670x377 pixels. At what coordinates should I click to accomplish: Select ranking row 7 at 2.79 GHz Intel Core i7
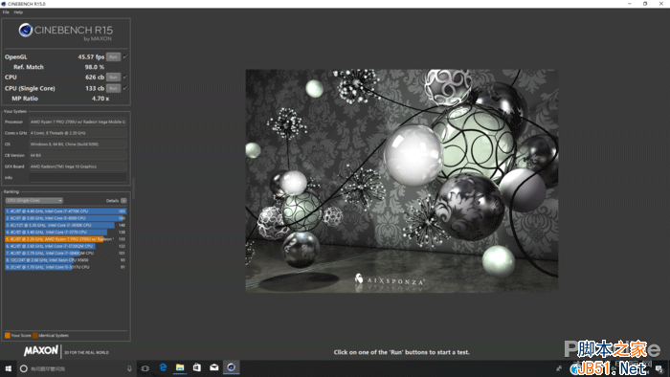[66, 254]
